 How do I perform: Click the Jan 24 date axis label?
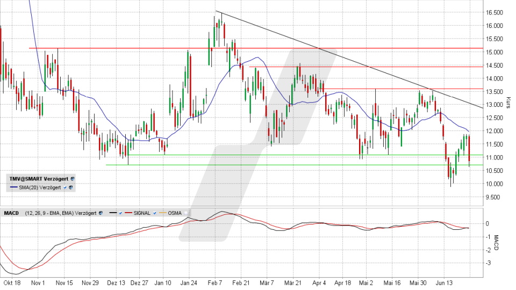(x=189, y=283)
